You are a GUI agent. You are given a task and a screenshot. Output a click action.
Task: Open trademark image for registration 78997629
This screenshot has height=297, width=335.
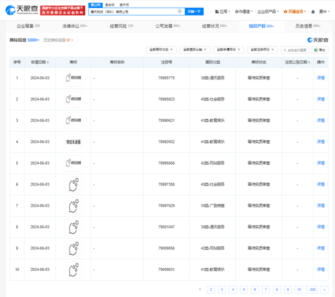point(73,206)
